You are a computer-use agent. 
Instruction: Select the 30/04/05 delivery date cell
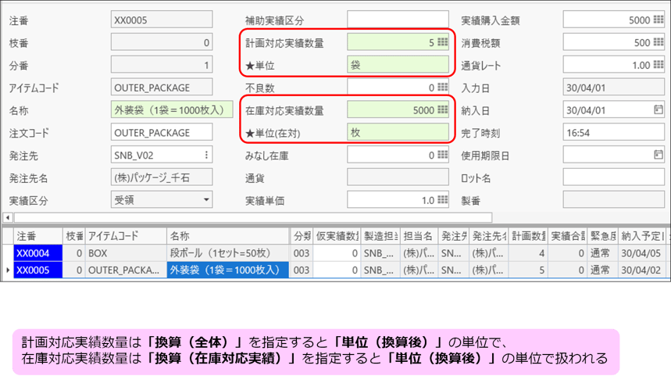pos(643,253)
